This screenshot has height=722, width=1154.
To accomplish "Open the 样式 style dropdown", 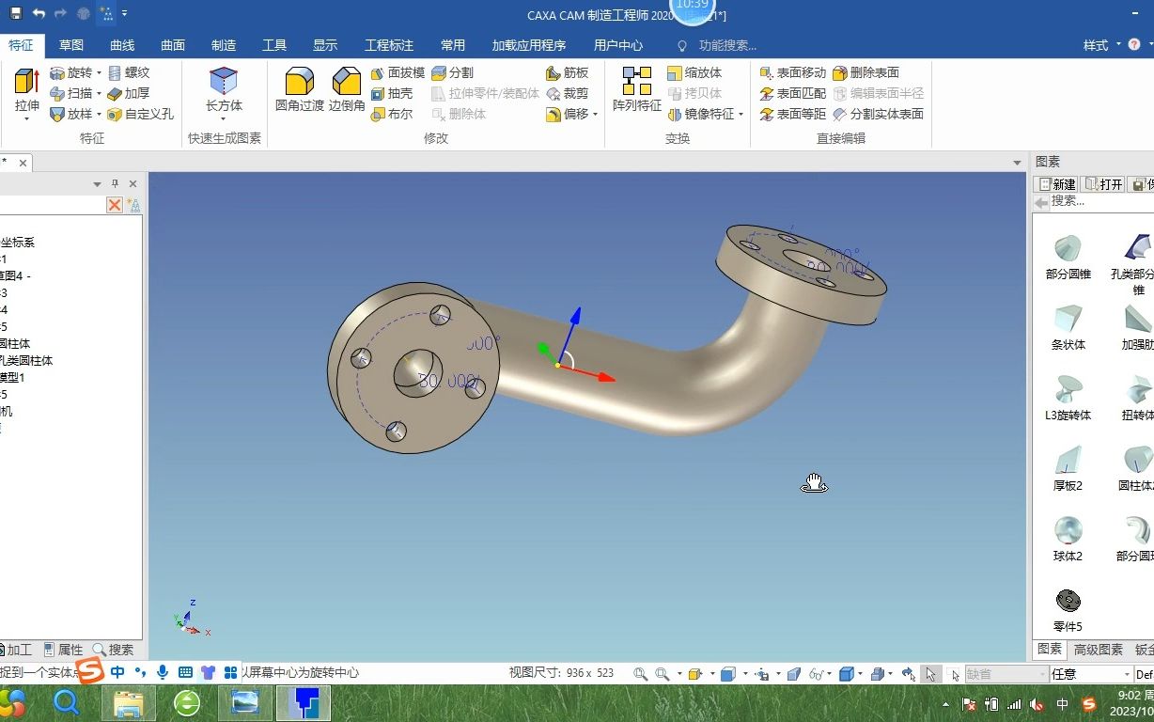I will pos(1101,45).
